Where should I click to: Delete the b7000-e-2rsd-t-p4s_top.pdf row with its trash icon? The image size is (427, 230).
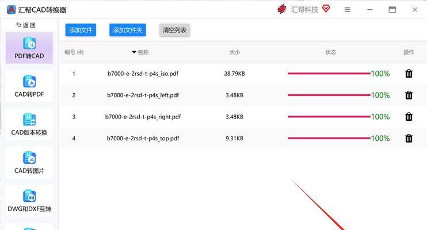pos(409,138)
